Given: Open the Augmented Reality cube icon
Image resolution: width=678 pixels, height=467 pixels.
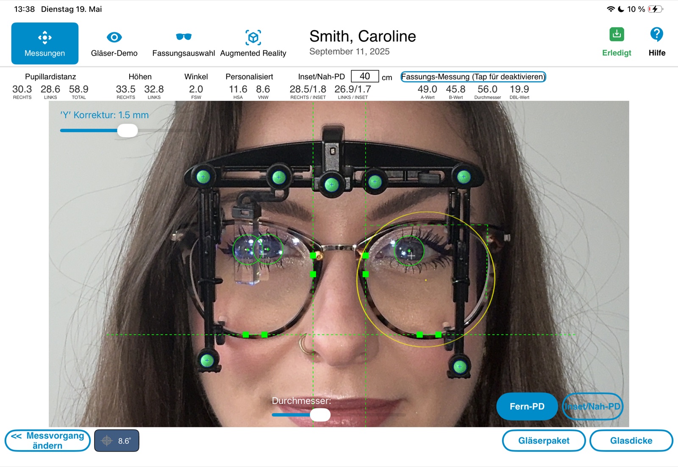Looking at the screenshot, I should [x=253, y=38].
